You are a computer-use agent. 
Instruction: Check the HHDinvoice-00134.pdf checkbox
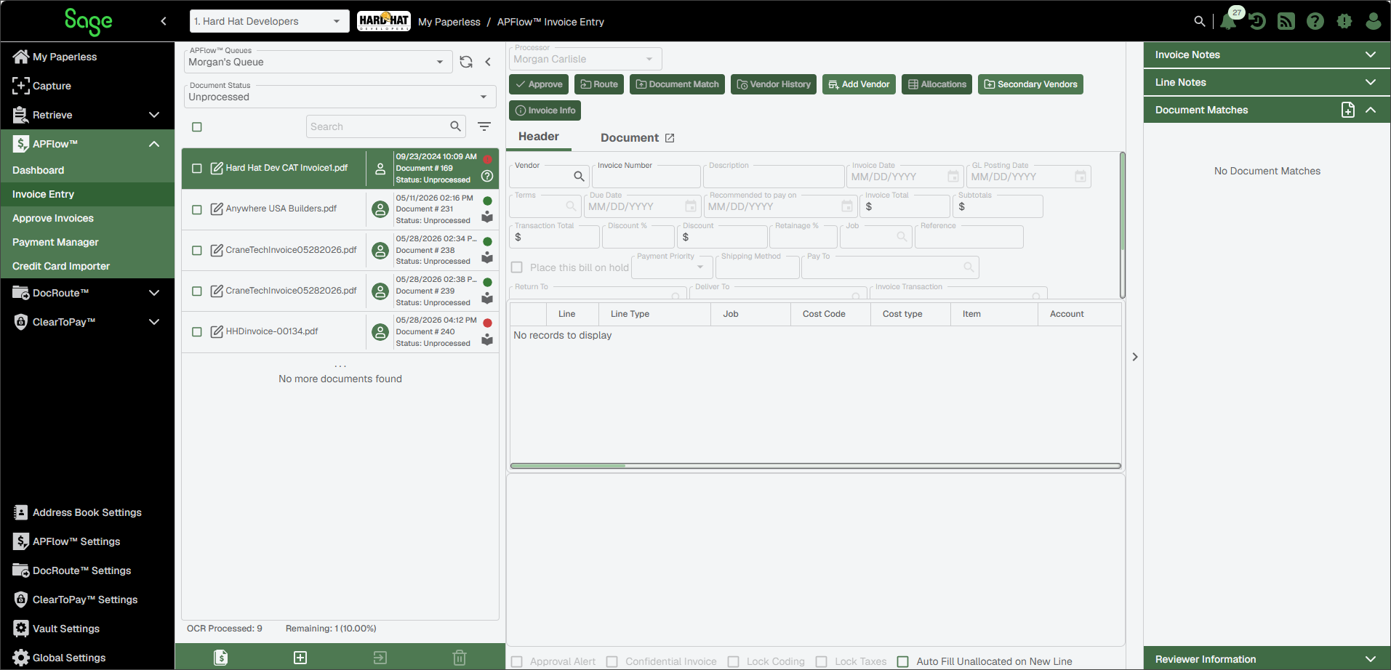pyautogui.click(x=197, y=332)
